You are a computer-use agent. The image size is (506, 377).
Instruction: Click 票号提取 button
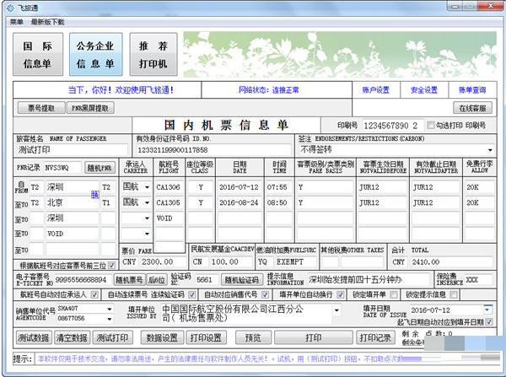tap(41, 108)
